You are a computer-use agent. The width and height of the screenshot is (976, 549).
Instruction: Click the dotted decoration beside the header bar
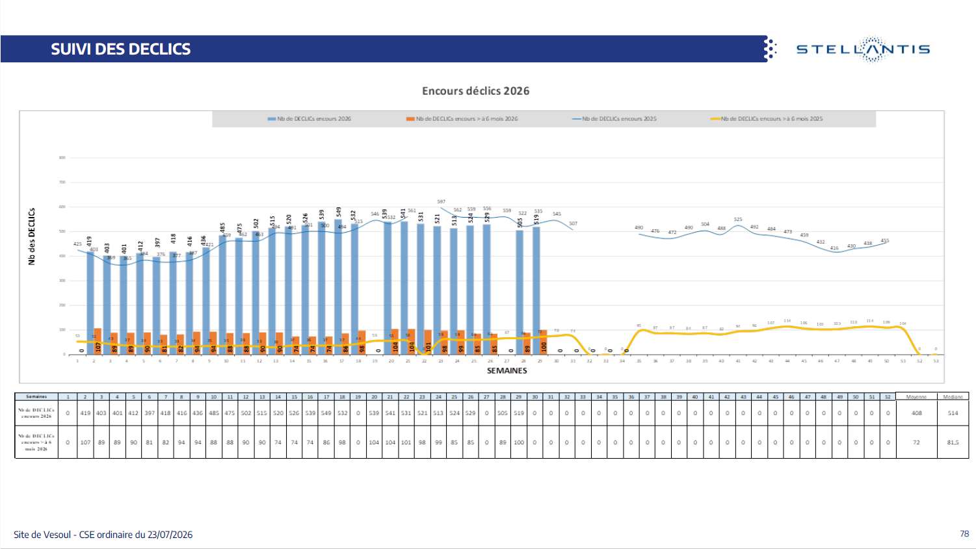pyautogui.click(x=771, y=49)
